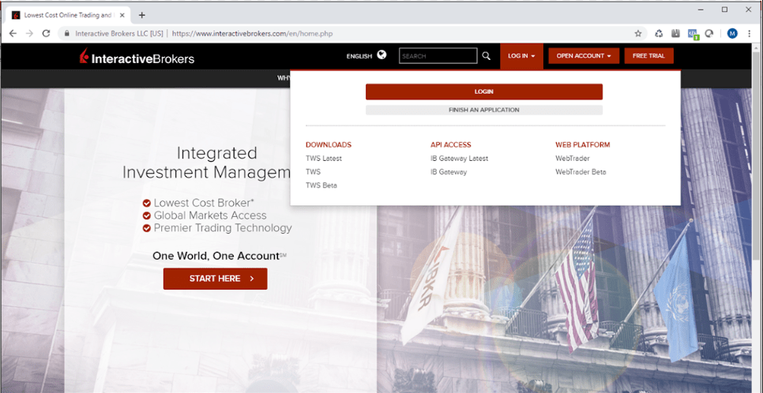Click the START HERE button
The image size is (763, 393).
point(215,279)
